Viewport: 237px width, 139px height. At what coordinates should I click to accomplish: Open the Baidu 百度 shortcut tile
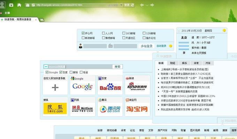coord(110,85)
